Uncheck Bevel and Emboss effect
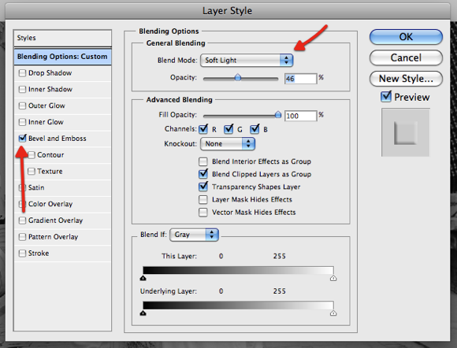 (22, 138)
